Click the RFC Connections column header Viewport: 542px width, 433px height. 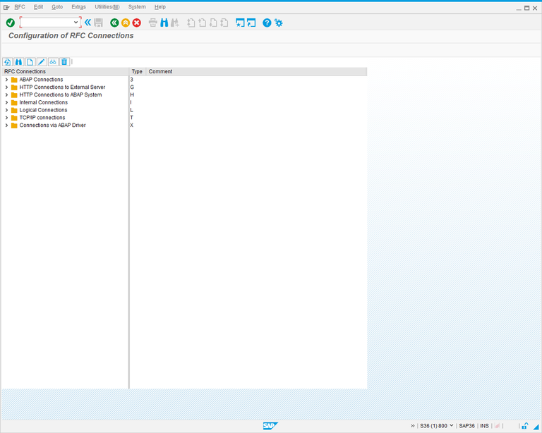point(65,71)
